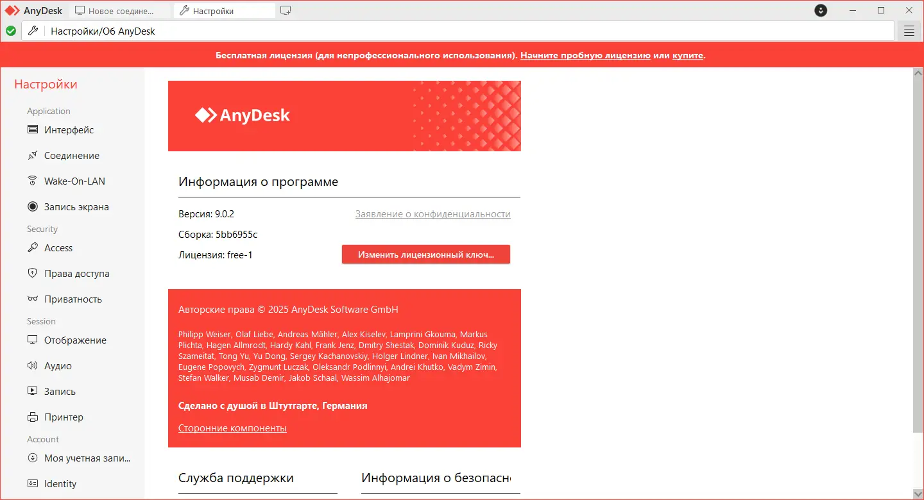Click the AnyDesk red banner logo
Viewport: 924px width, 500px height.
coord(243,115)
